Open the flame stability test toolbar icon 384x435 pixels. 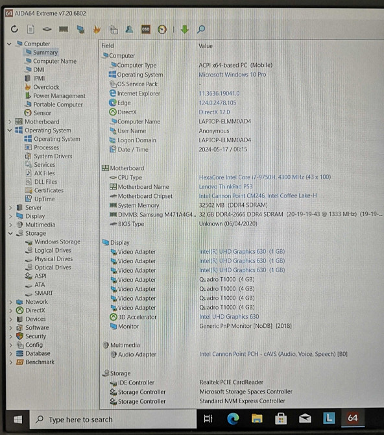[97, 29]
